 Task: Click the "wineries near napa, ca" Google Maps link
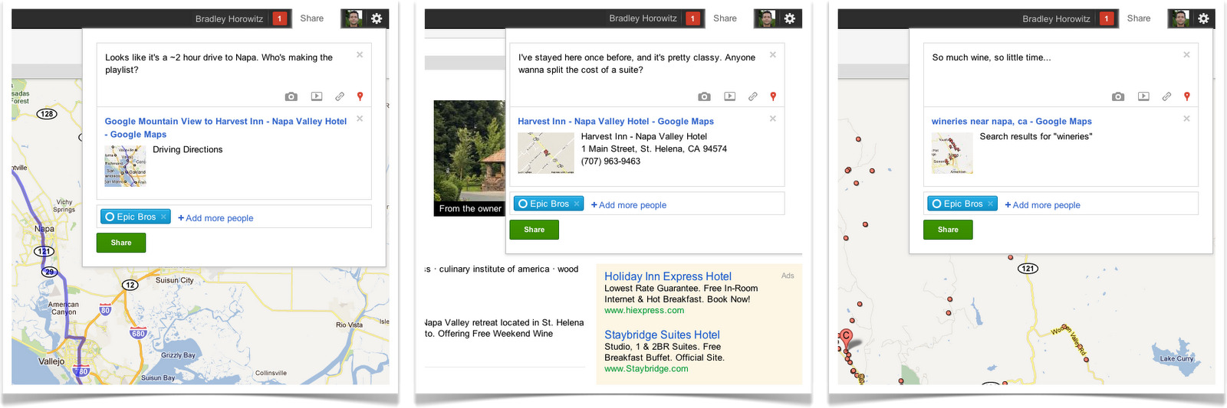(1011, 121)
